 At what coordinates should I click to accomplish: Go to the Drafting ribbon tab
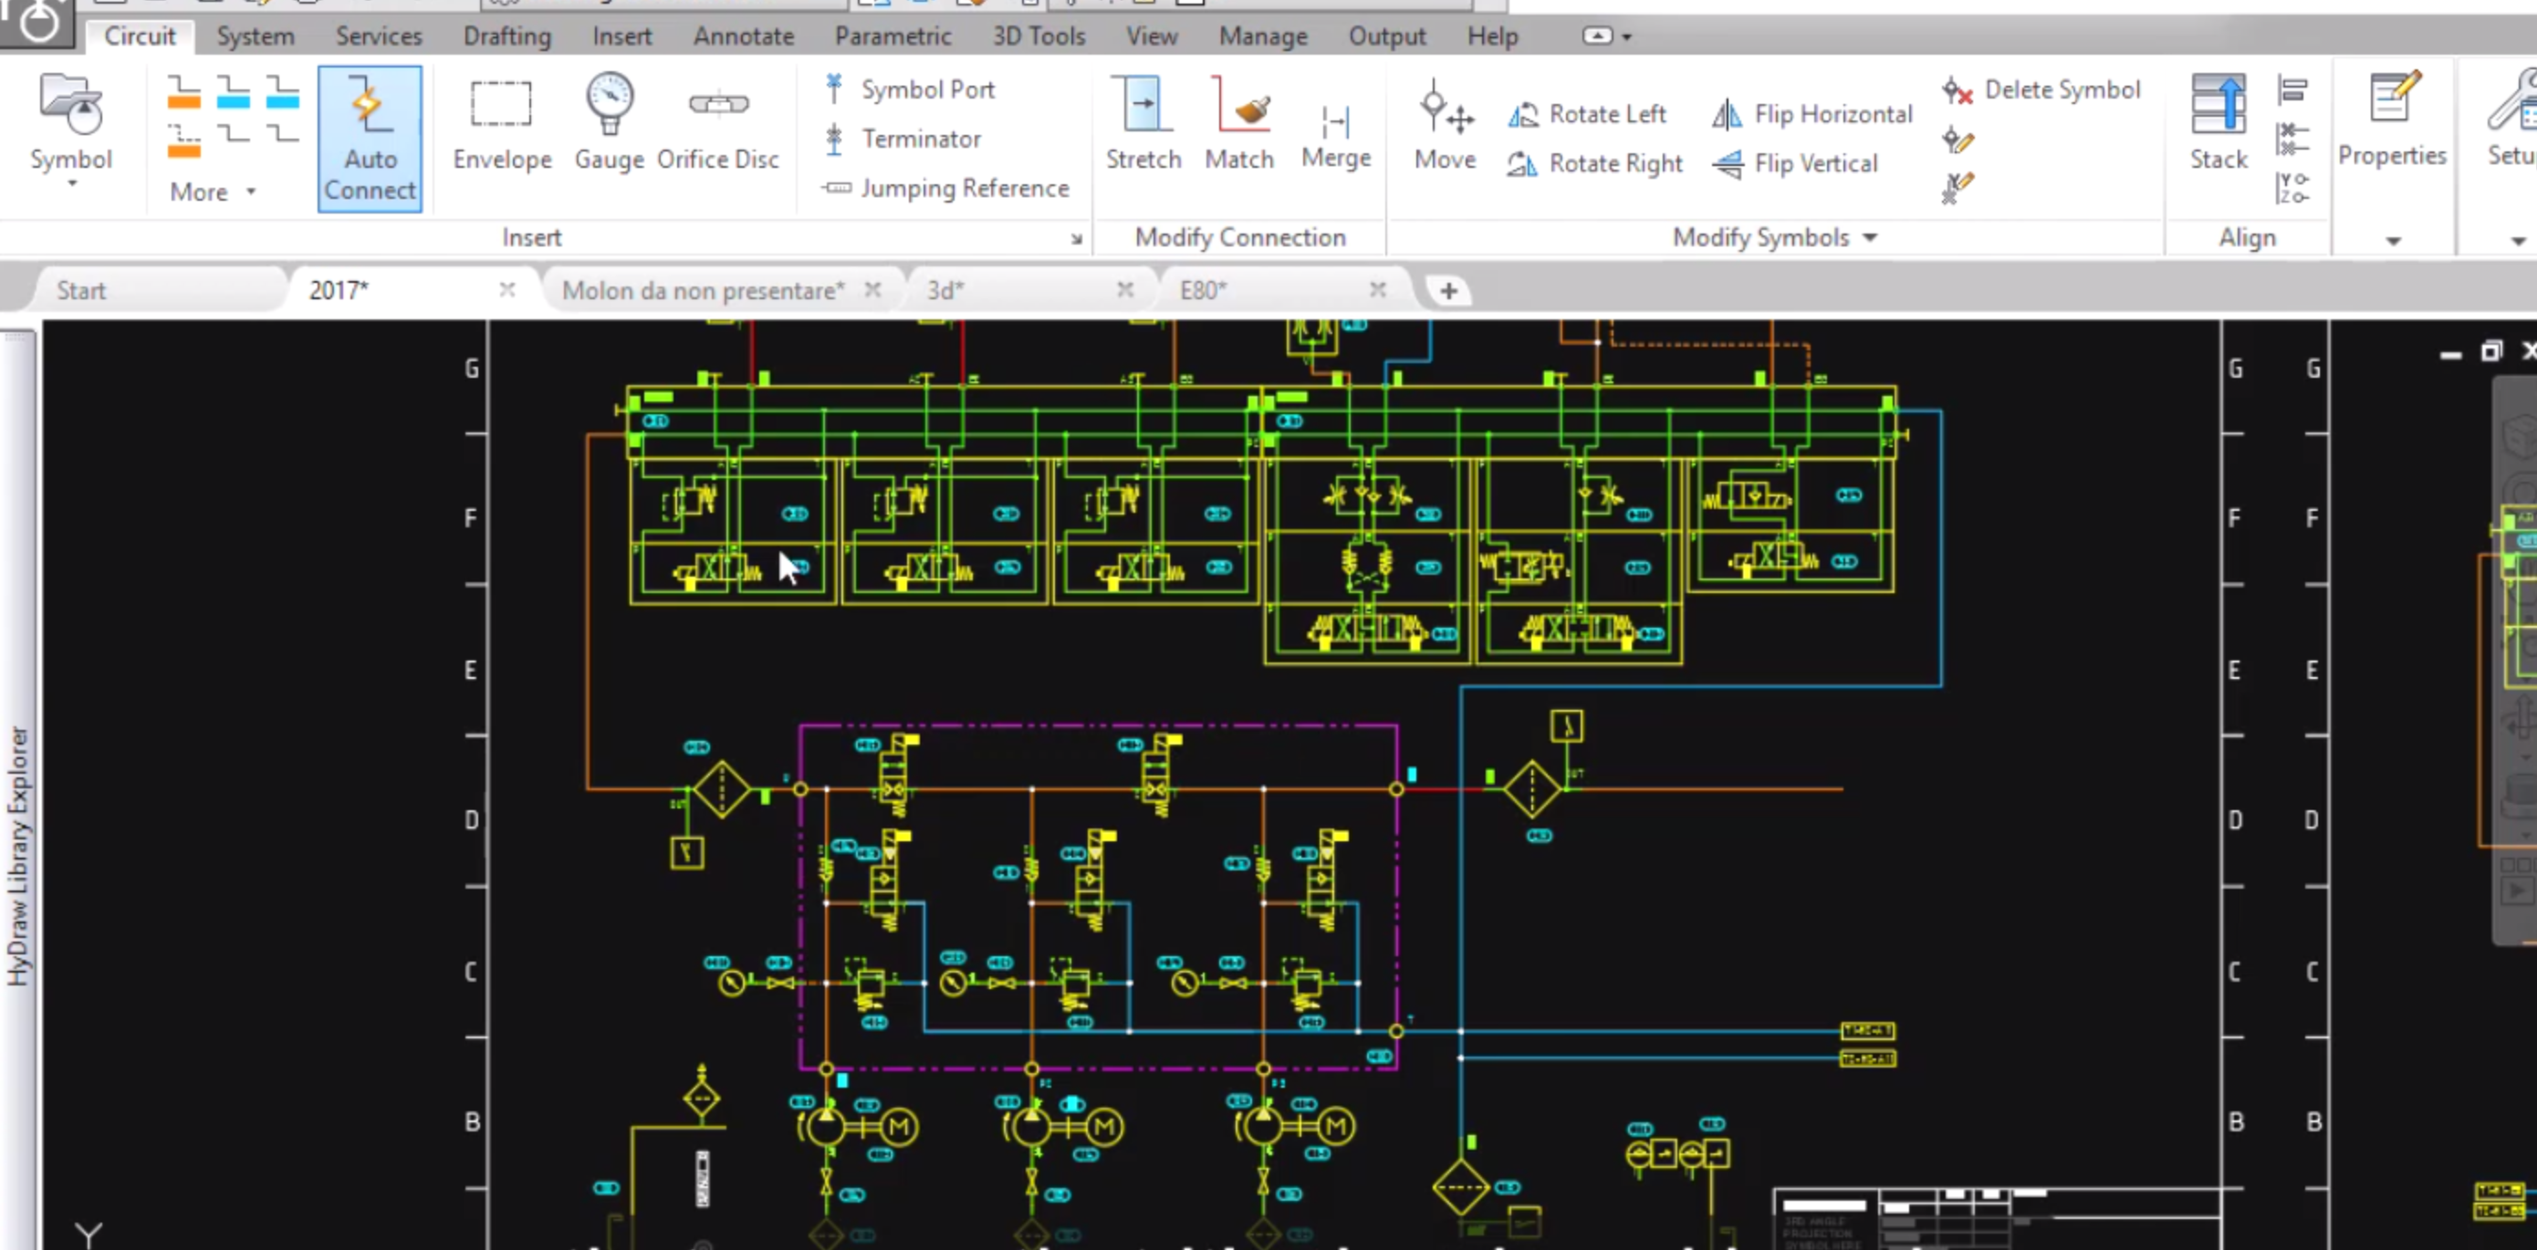(x=507, y=36)
